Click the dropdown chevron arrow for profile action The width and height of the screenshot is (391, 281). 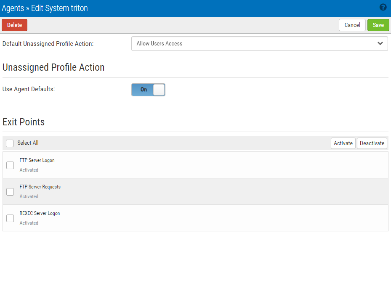point(380,43)
